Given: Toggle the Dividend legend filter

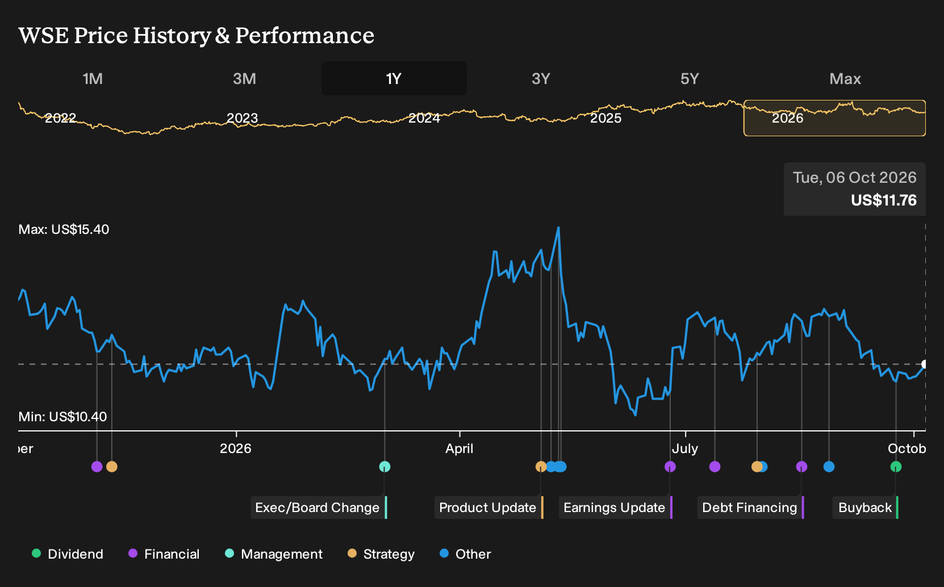Looking at the screenshot, I should click(x=68, y=554).
